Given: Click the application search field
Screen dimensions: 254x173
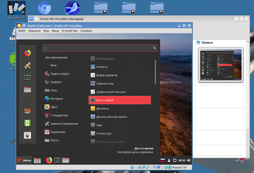Looking at the screenshot, I should pos(100,48).
